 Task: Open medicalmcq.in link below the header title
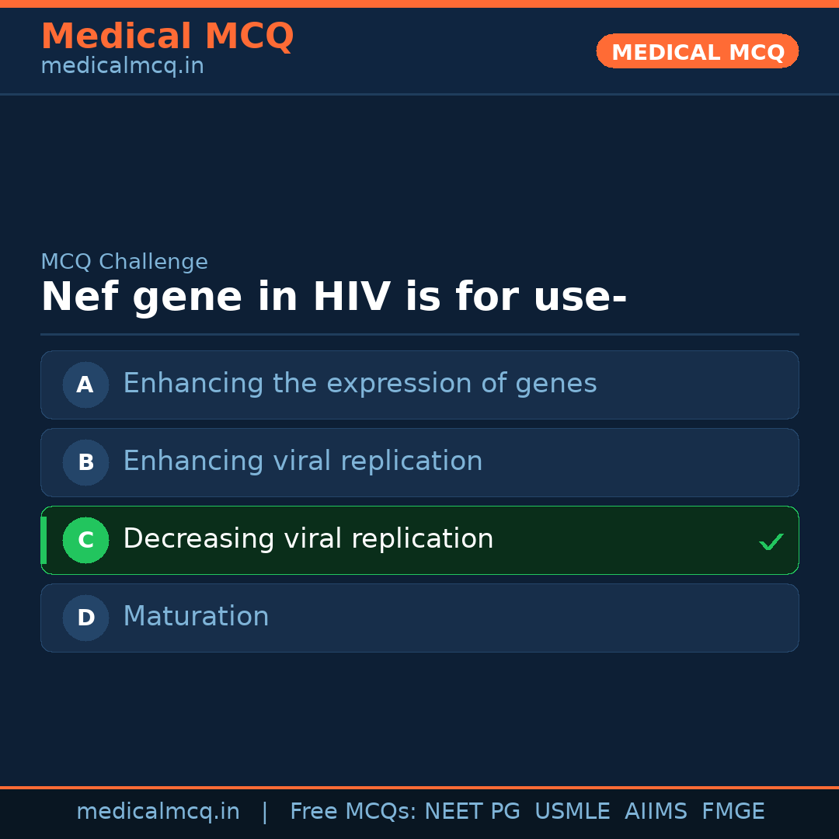(122, 66)
